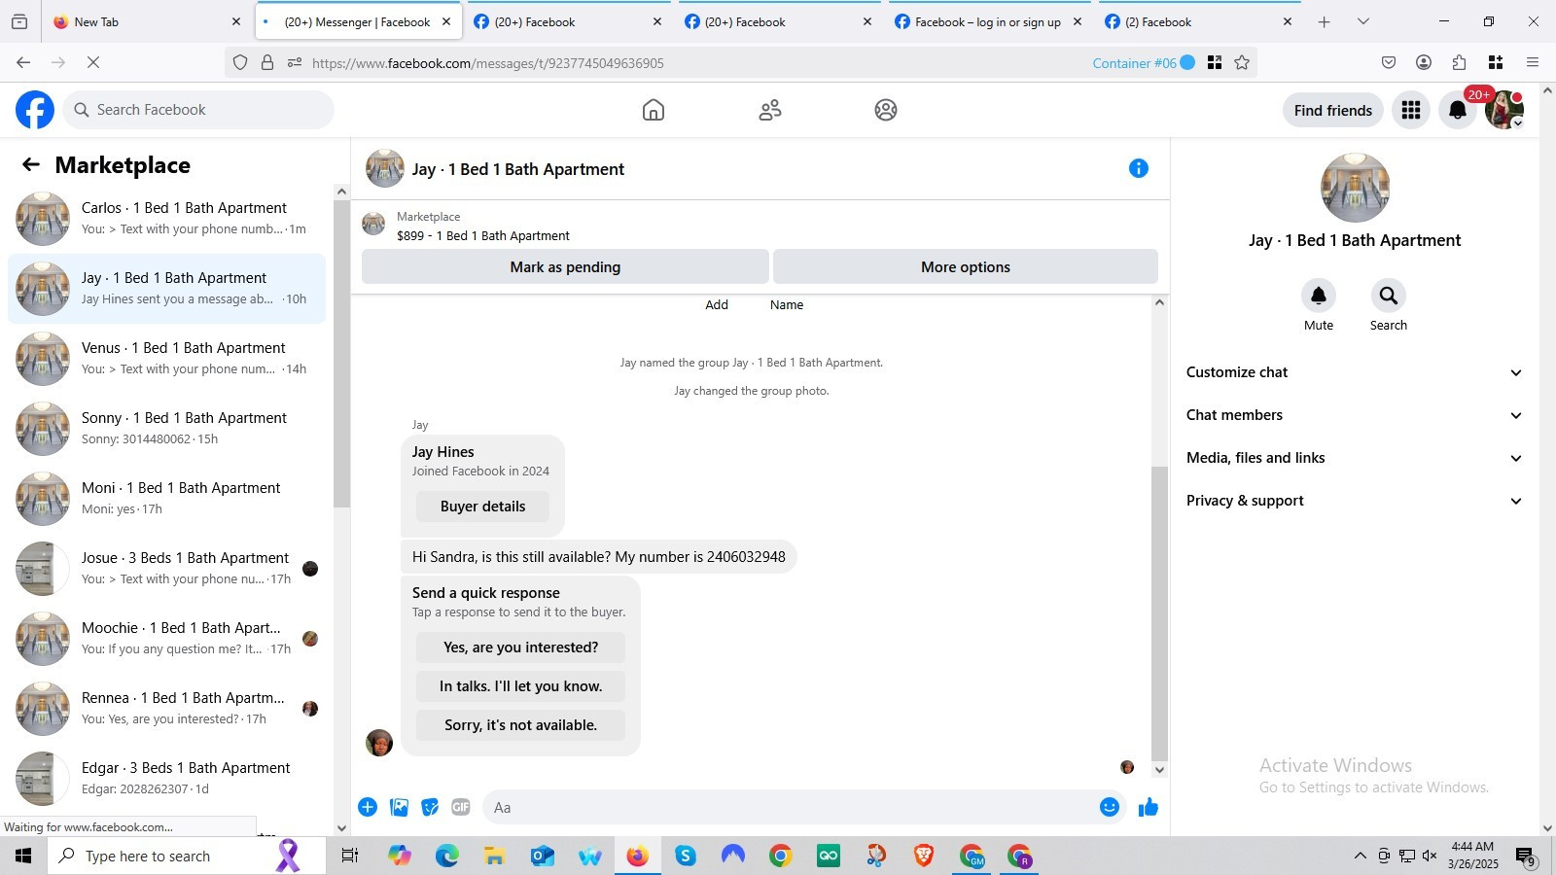1556x875 pixels.
Task: Open Moochie · 1 Bed 1 Bath Apart... chat
Action: coord(166,639)
